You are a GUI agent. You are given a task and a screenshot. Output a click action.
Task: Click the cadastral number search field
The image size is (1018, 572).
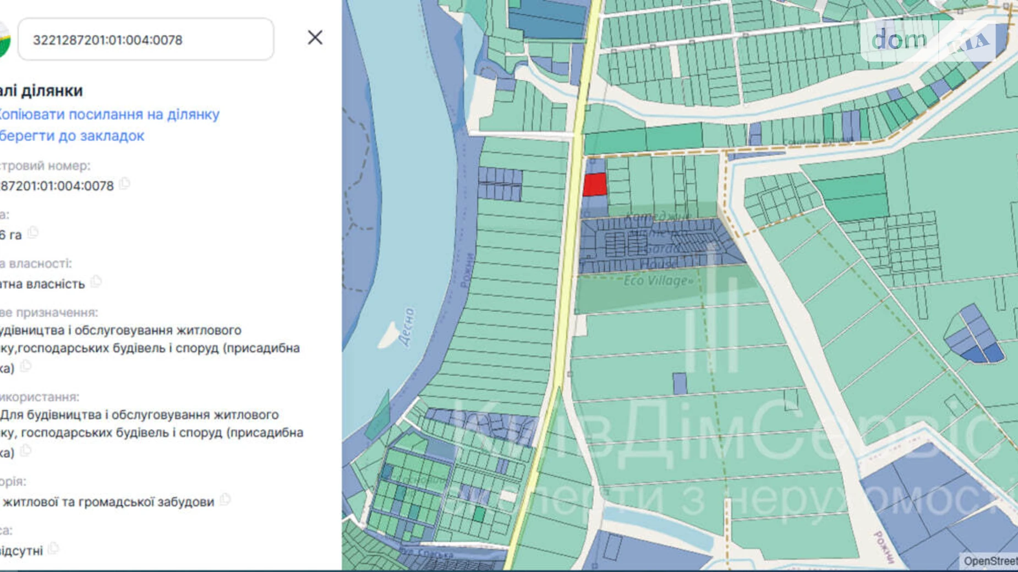click(146, 40)
